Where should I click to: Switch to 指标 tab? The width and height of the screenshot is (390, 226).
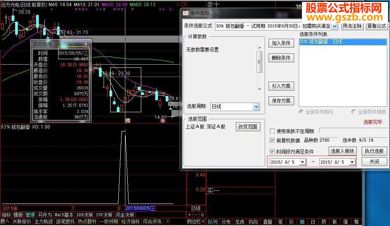click(6, 215)
